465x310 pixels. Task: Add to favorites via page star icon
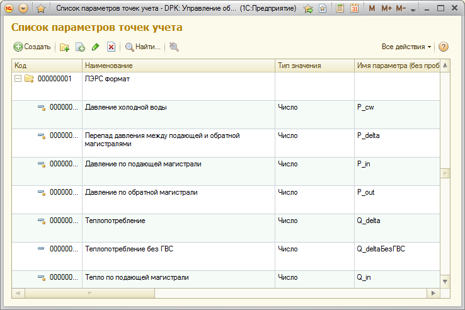[x=323, y=9]
